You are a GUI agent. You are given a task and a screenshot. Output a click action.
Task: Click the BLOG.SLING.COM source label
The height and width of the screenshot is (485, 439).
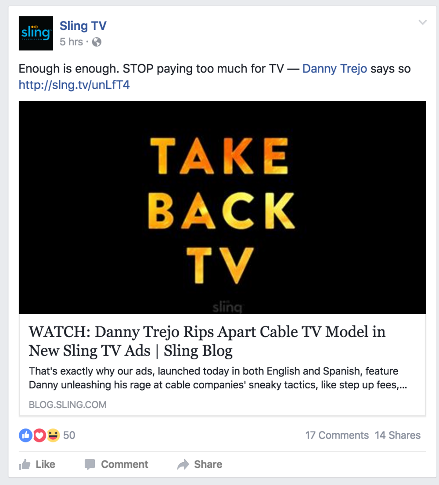(x=68, y=405)
